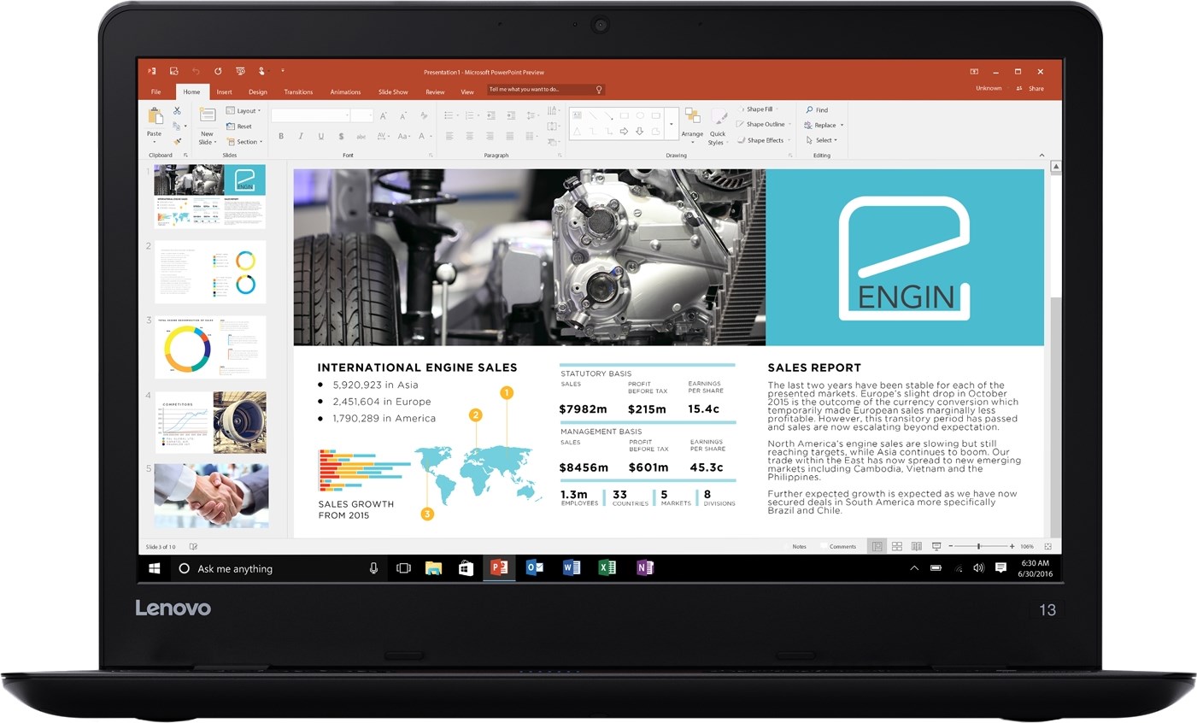Expand the shapes gallery dropdown arrow

click(x=671, y=125)
